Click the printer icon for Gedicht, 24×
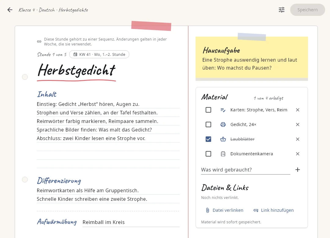Image resolution: width=330 pixels, height=238 pixels. [223, 124]
